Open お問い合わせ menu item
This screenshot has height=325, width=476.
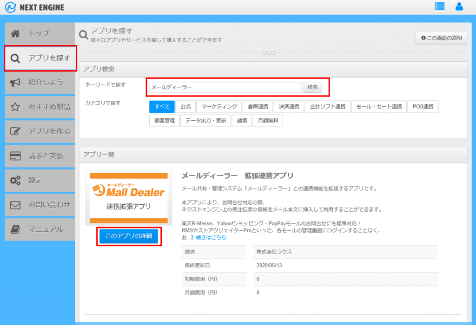click(x=40, y=205)
